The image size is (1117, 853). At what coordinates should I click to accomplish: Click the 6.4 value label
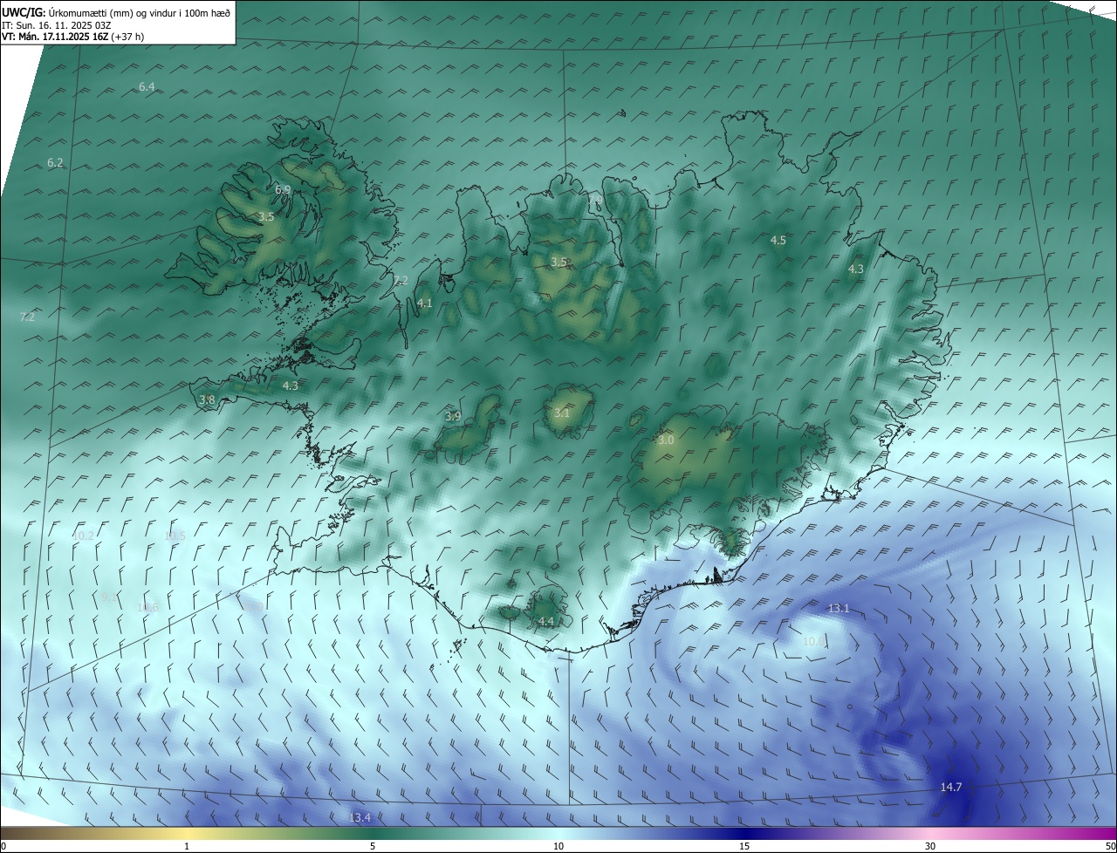pyautogui.click(x=147, y=86)
